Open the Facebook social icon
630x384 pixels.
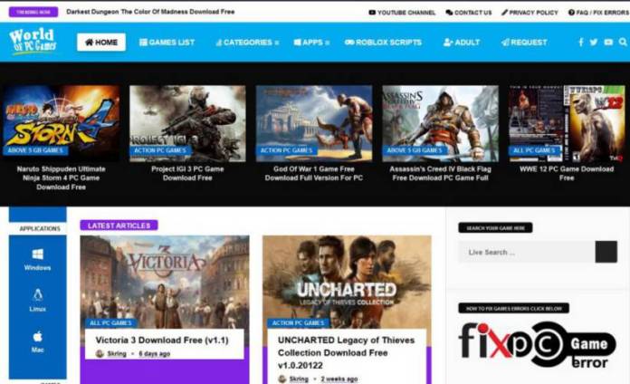click(x=581, y=43)
